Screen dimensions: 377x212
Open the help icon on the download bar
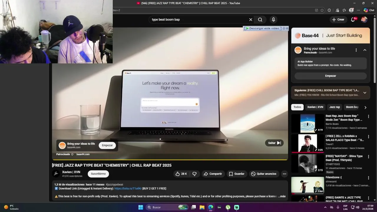(x=284, y=28)
